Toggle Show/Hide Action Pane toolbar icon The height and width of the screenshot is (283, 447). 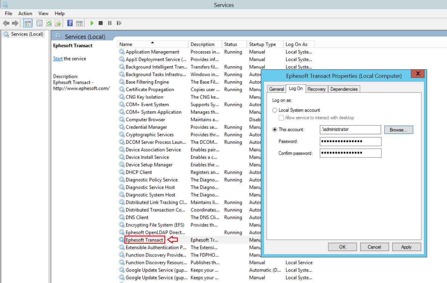(x=79, y=23)
